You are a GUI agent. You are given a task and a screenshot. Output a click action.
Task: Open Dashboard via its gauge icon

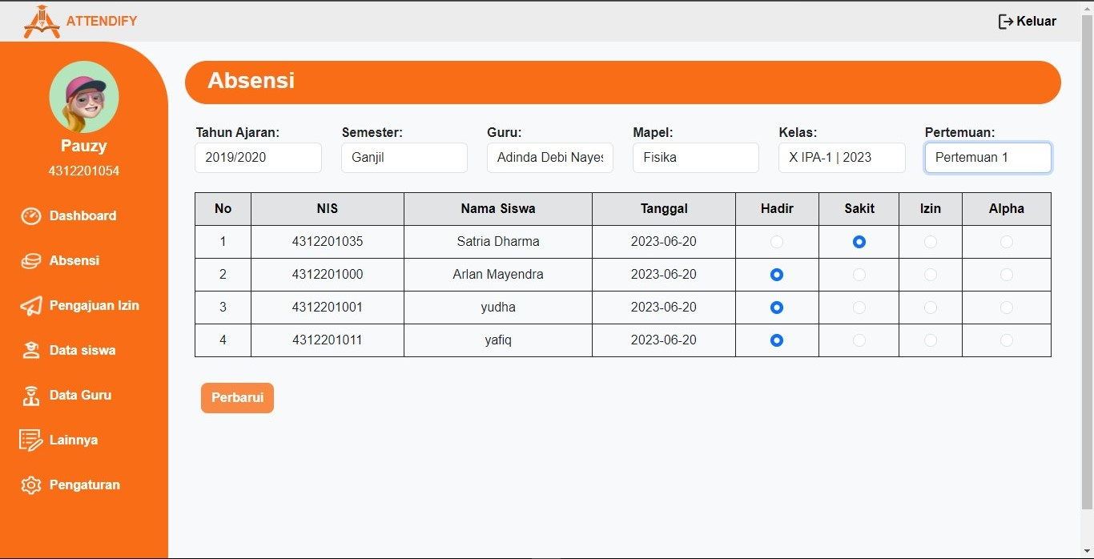[x=30, y=216]
